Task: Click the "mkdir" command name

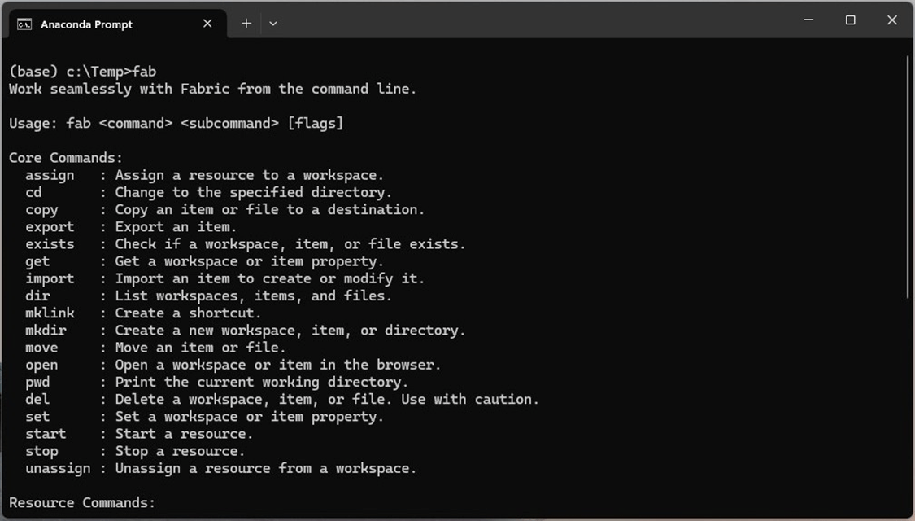Action: pos(46,331)
